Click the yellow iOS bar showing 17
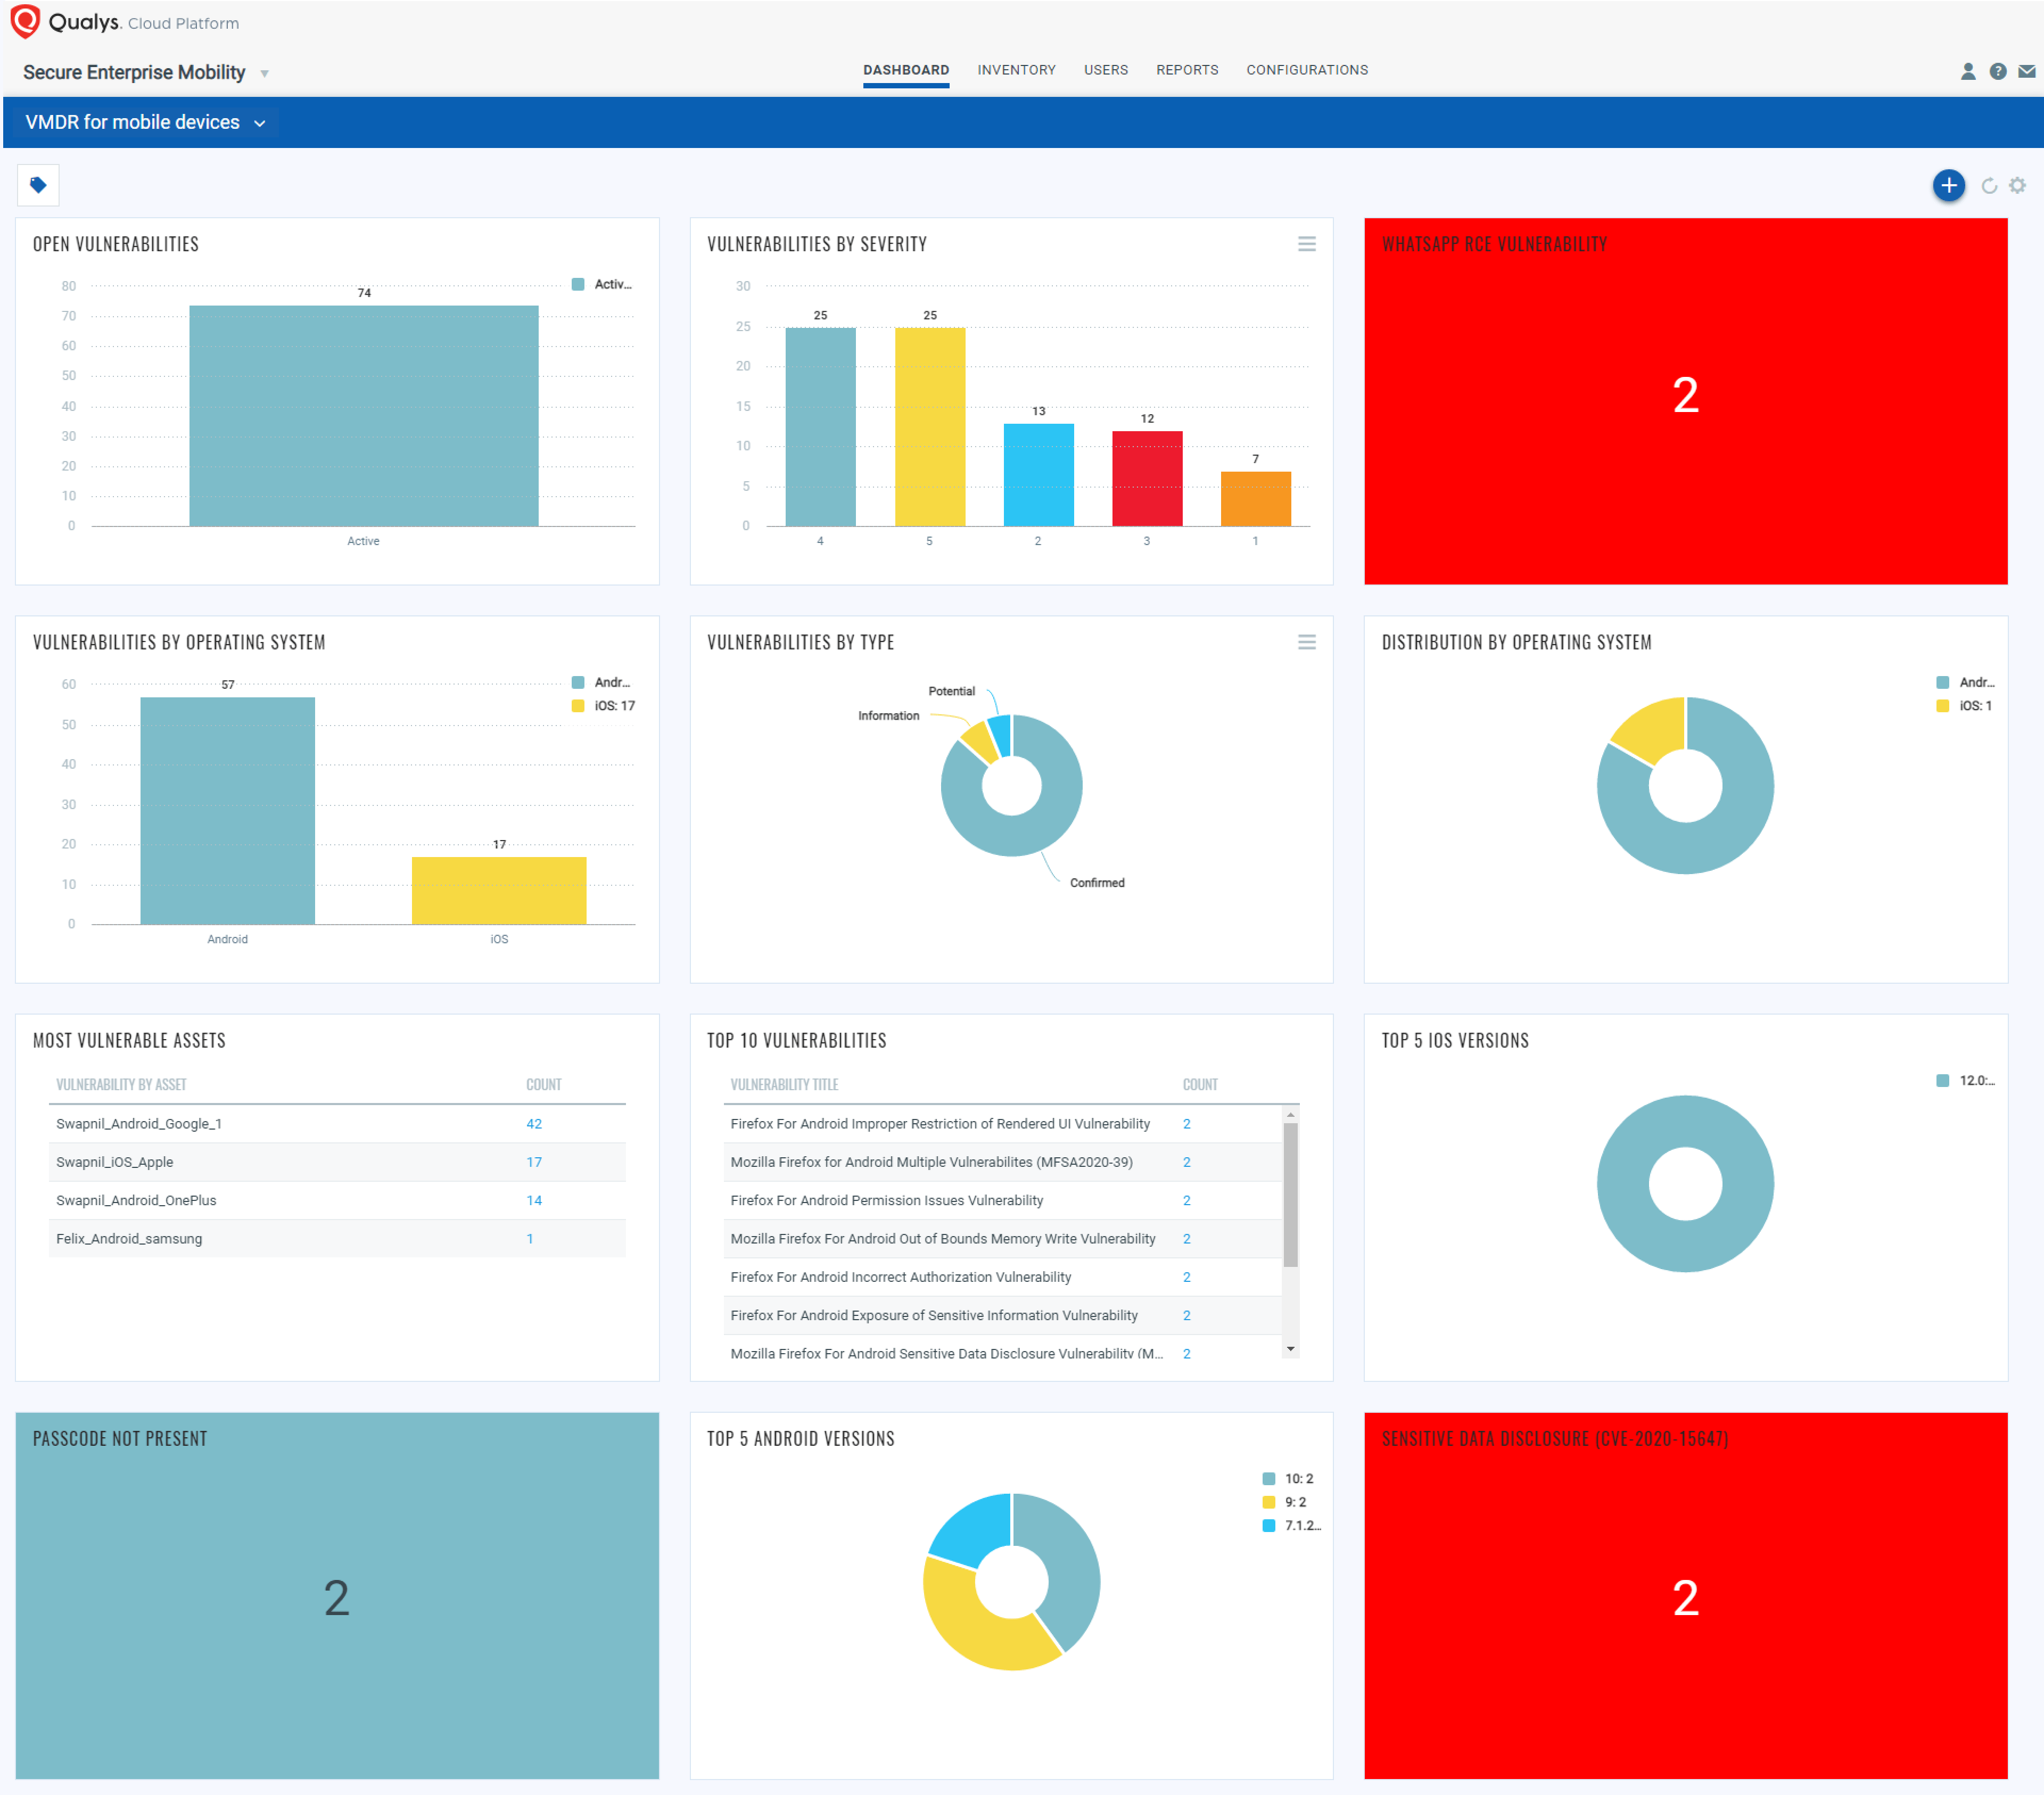Screen dimensions: 2044x1795 click(499, 891)
